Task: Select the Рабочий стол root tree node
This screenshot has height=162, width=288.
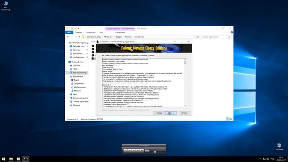Action: point(76,62)
